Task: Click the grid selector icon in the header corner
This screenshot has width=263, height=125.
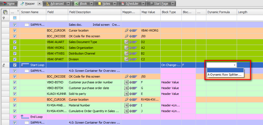Action: coord(5,12)
